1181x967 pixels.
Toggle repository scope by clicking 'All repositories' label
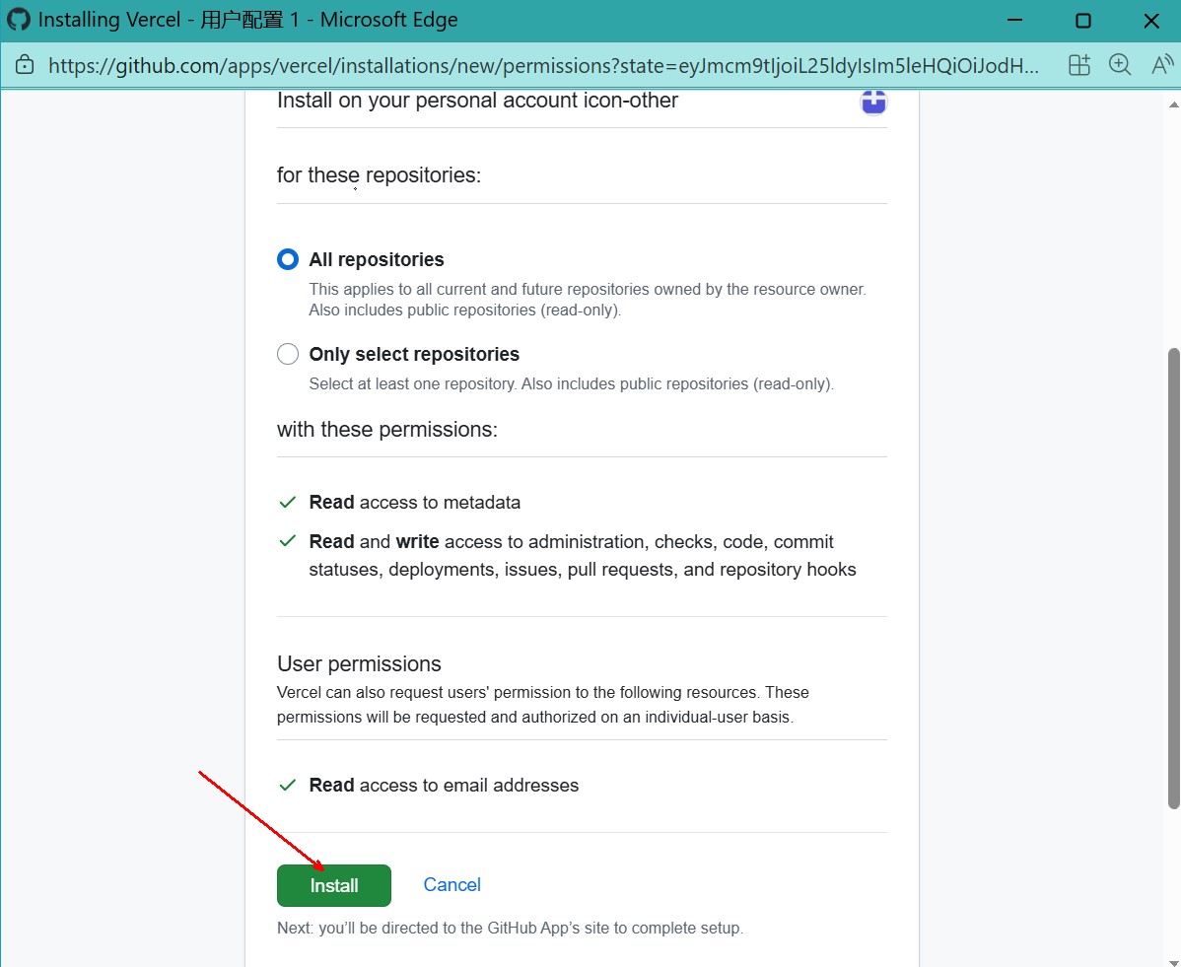click(376, 259)
